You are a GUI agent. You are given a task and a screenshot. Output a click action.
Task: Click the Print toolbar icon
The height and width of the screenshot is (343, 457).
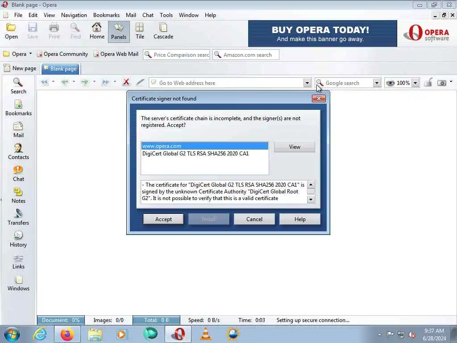point(54,31)
